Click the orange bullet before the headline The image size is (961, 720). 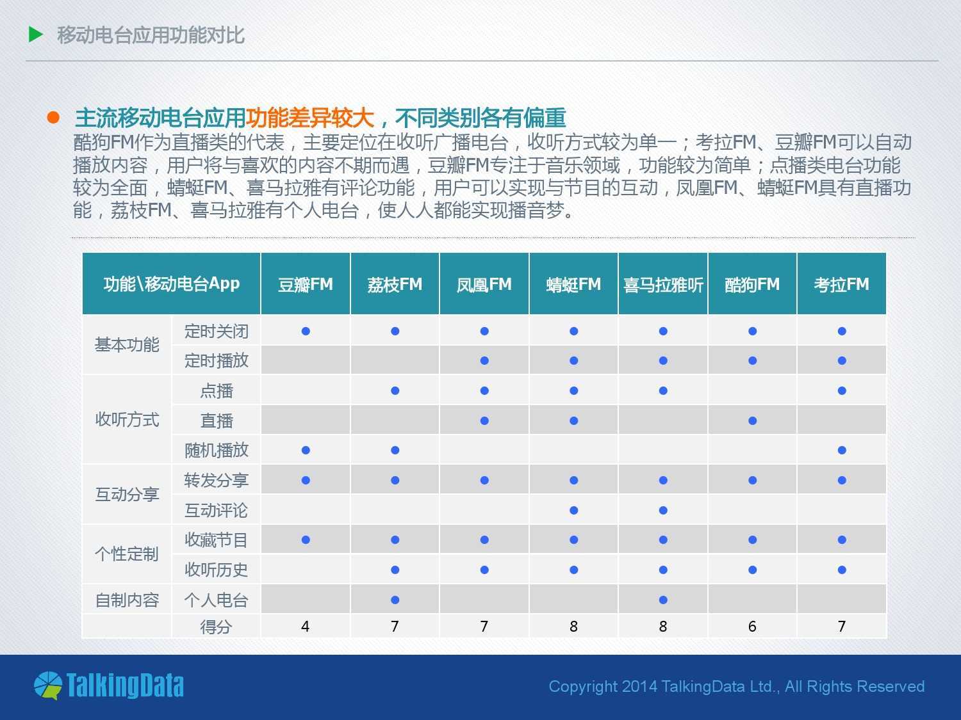(x=53, y=118)
